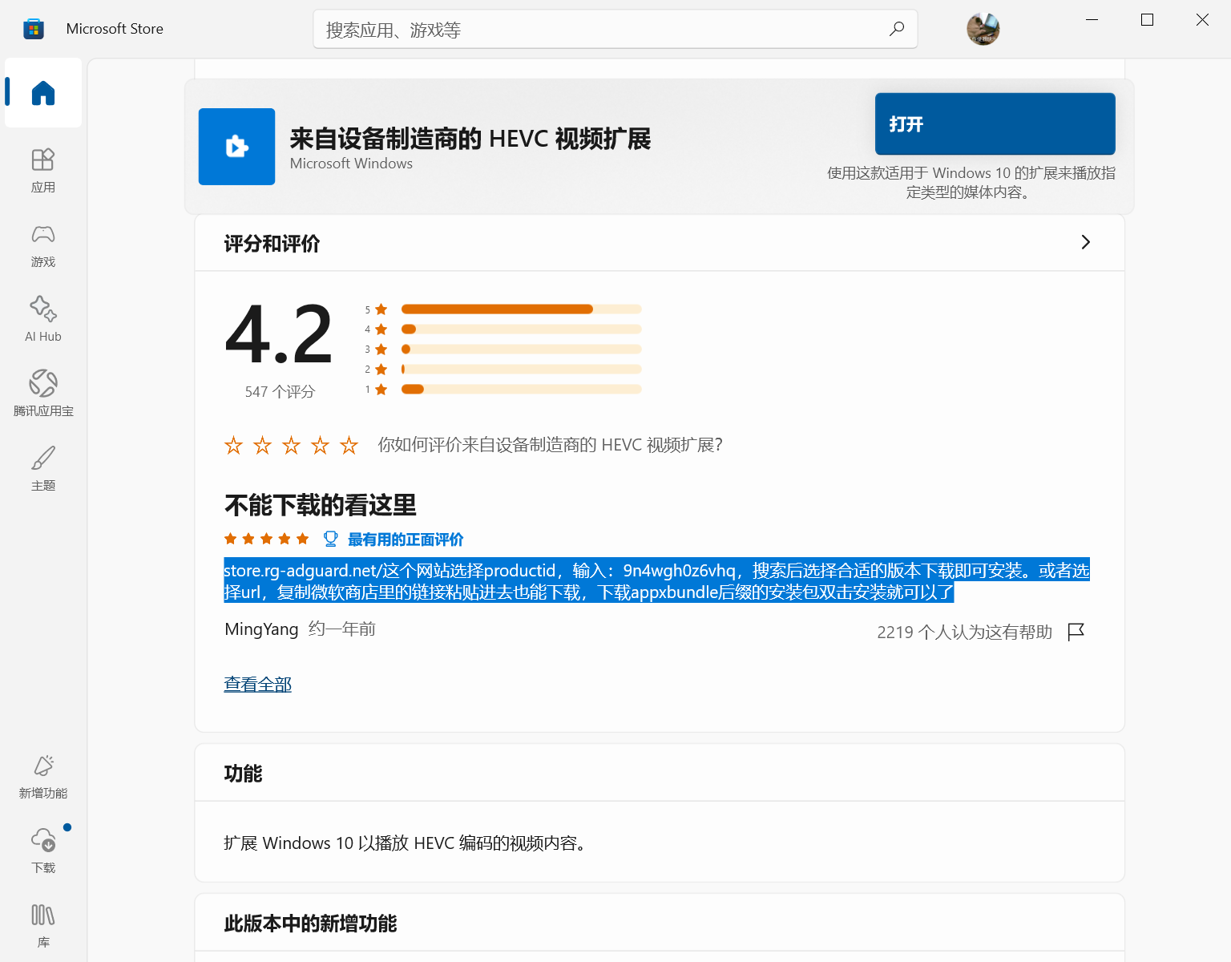Click the search box for apps and games
Viewport: 1231px width, 962px height.
click(601, 30)
